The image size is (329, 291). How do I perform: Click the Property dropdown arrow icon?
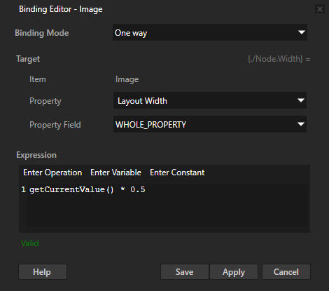pos(301,100)
